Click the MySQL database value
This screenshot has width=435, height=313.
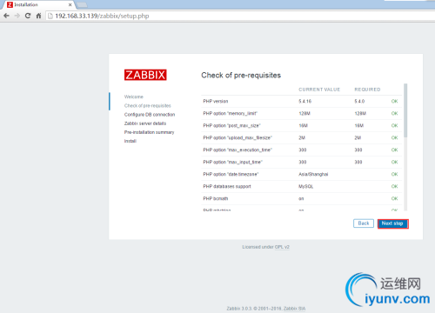tap(306, 186)
